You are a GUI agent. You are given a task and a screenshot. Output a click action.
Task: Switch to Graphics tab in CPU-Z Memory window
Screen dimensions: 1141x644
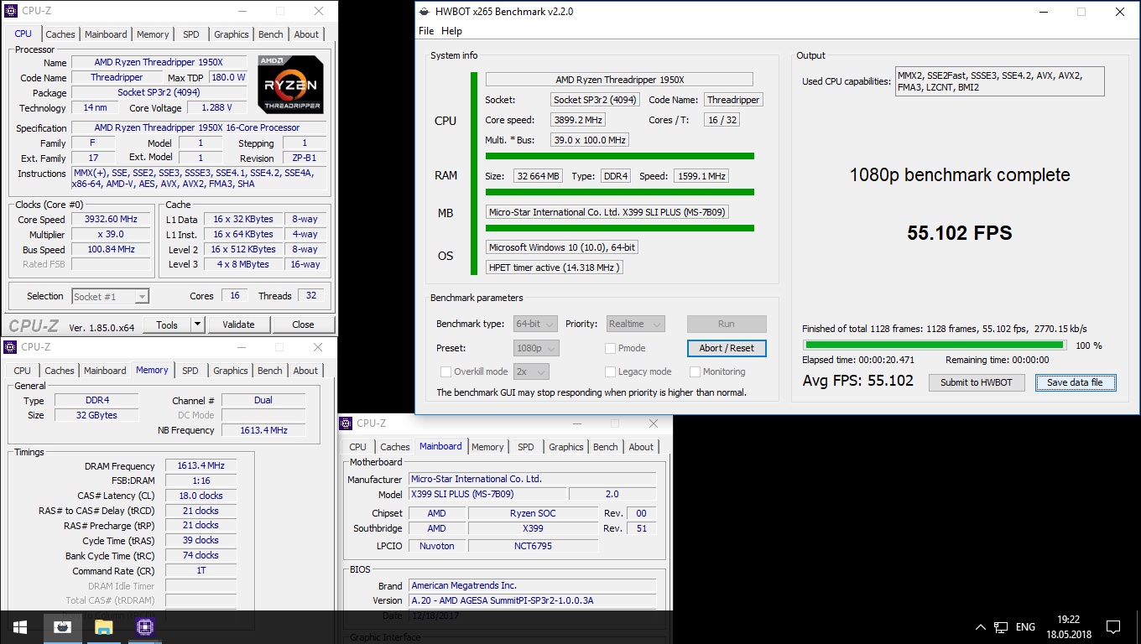tap(231, 371)
